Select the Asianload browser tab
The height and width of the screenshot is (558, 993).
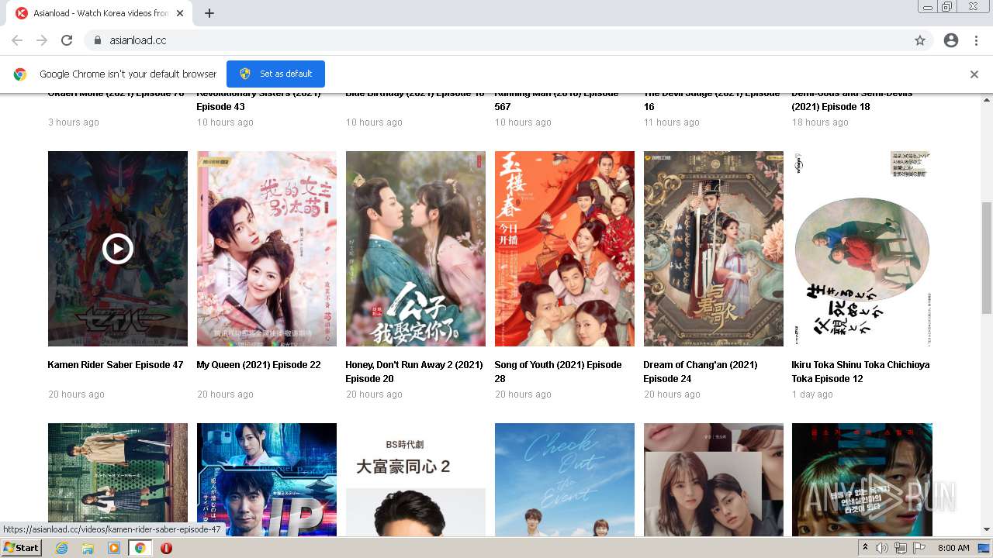(x=99, y=13)
